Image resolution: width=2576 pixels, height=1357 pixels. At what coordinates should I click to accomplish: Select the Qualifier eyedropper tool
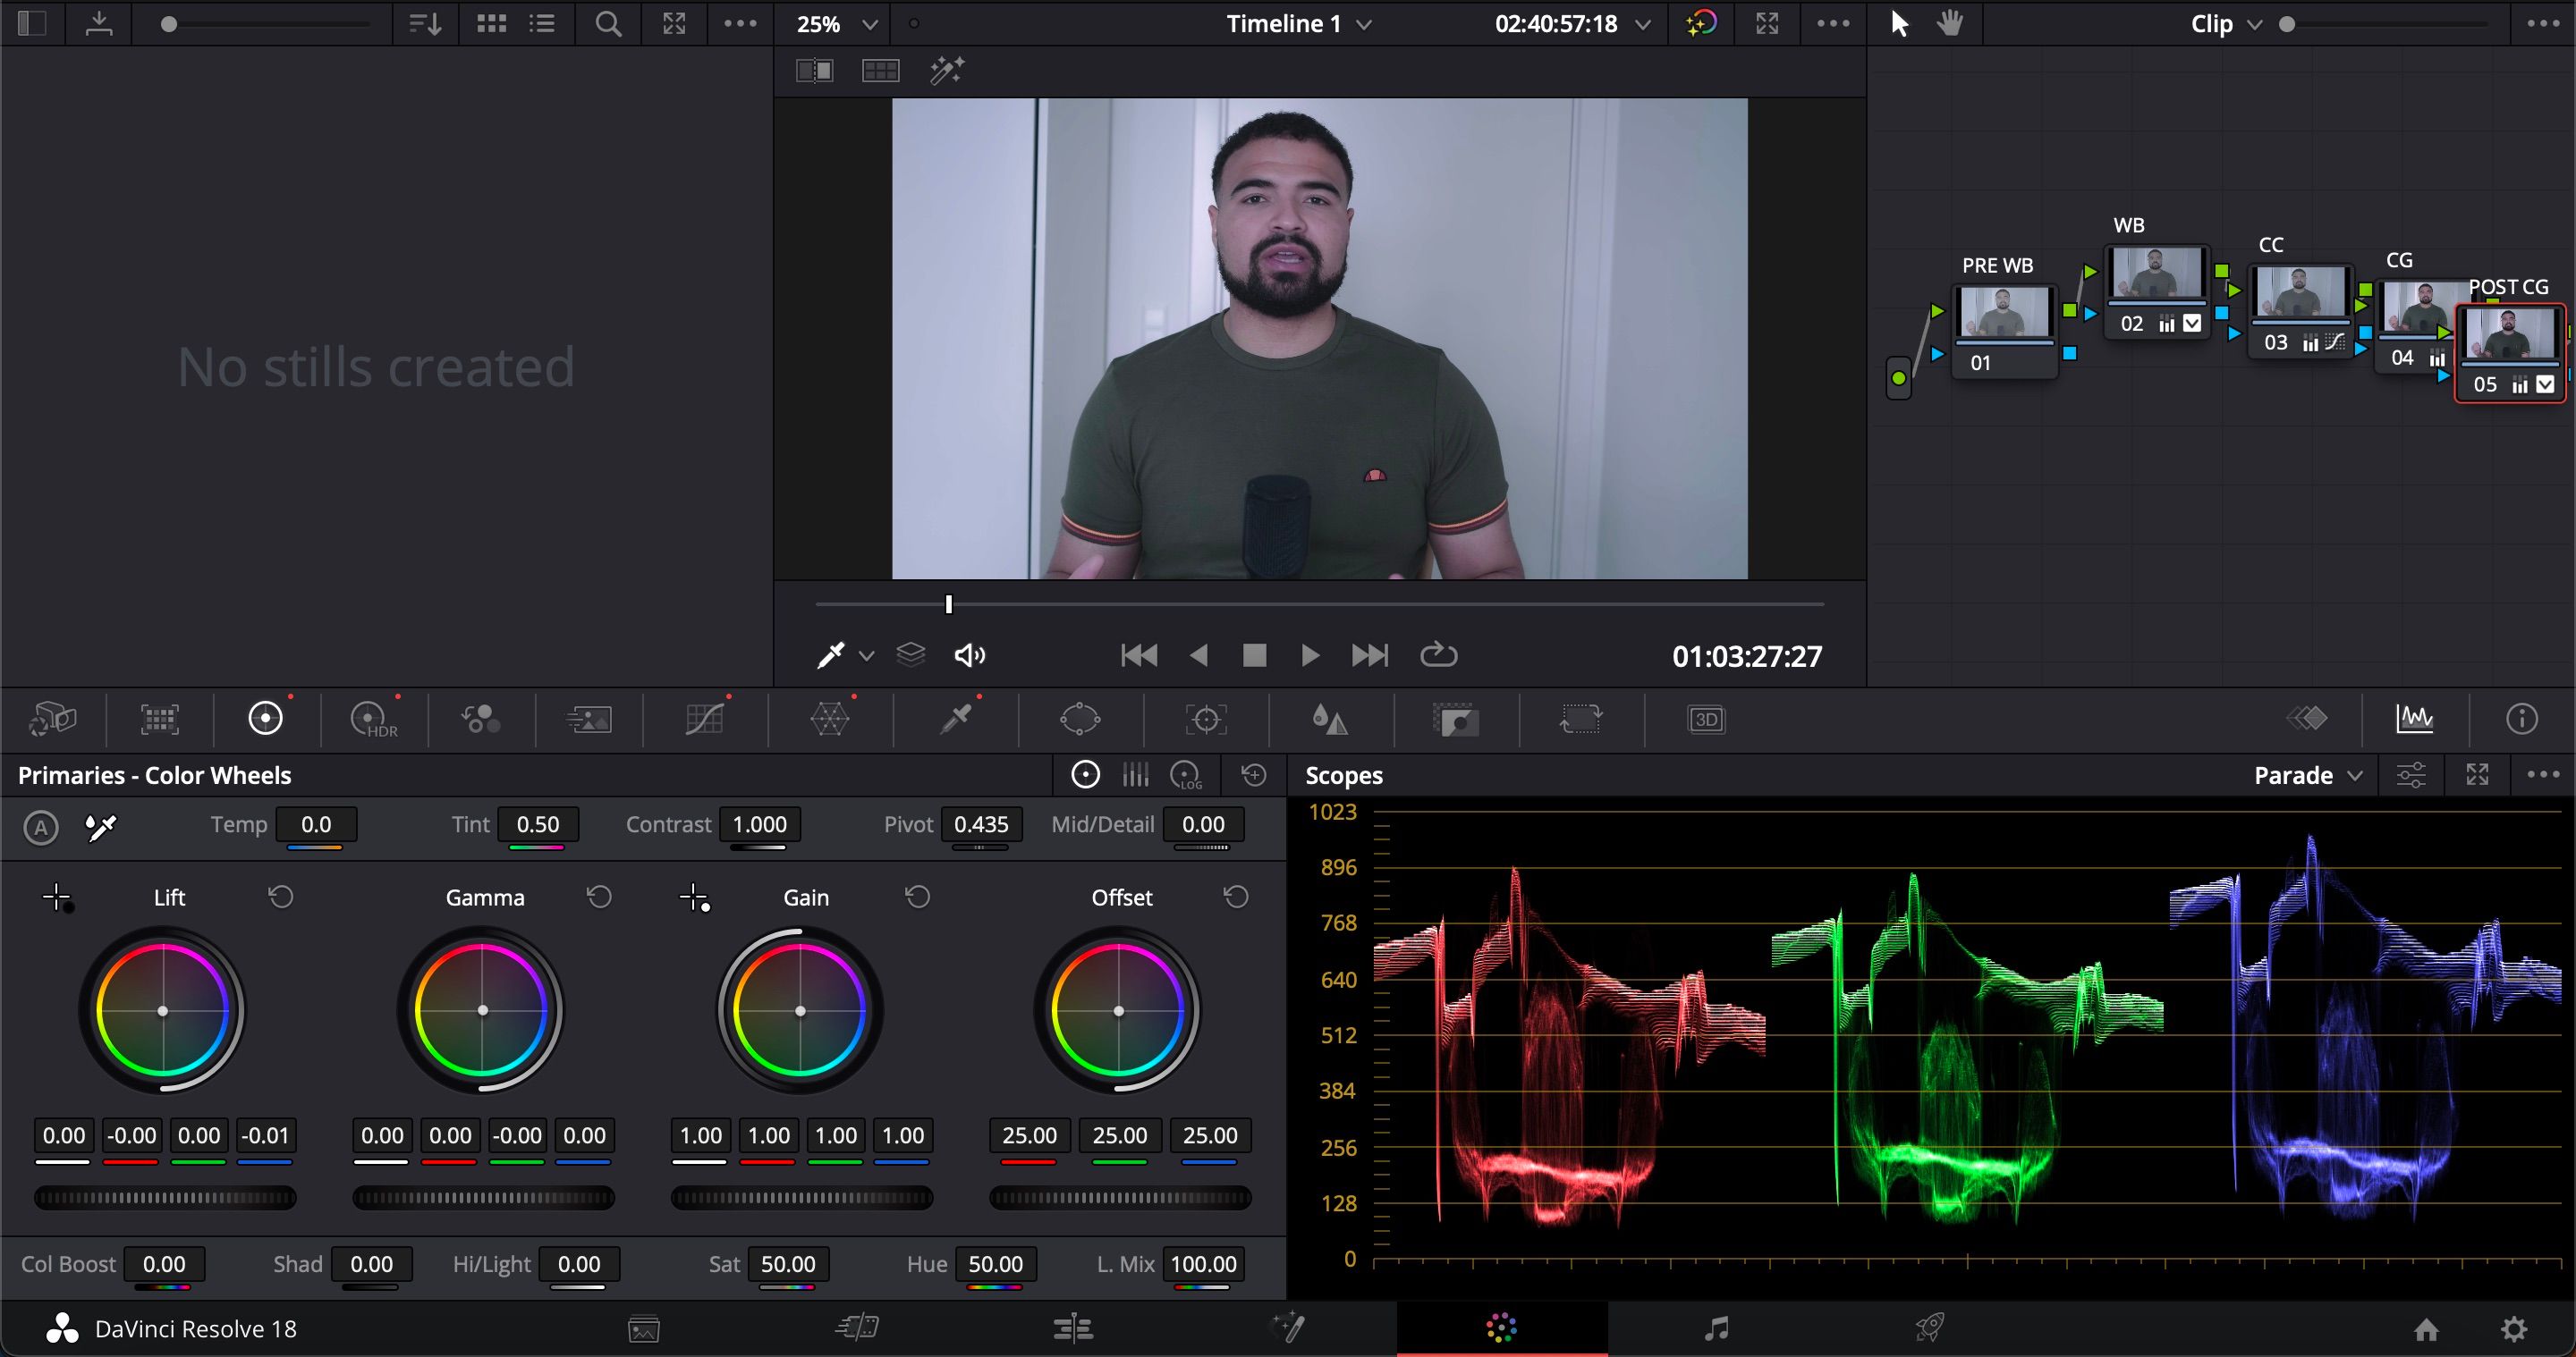pyautogui.click(x=956, y=720)
